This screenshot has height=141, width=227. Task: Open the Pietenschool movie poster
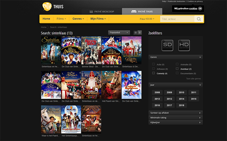coord(71,50)
